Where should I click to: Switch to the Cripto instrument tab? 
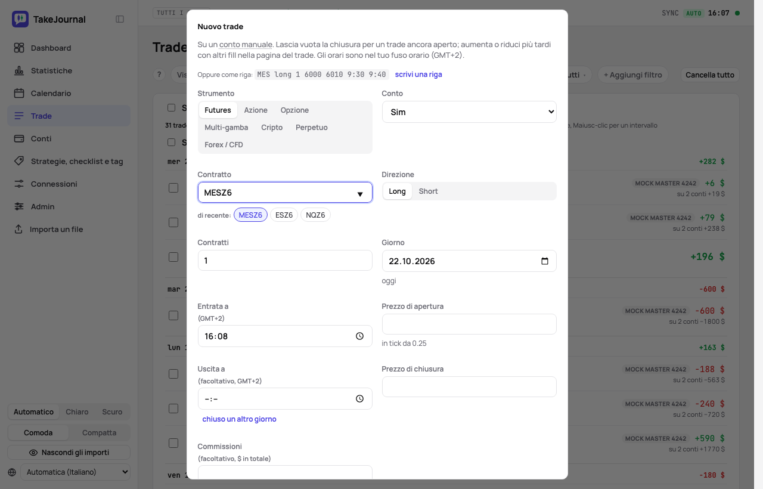point(272,128)
